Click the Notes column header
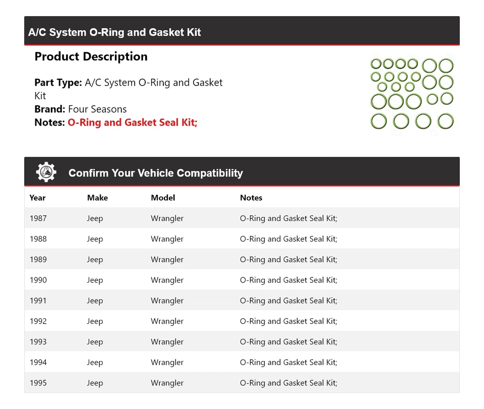484x409 pixels. (x=251, y=198)
